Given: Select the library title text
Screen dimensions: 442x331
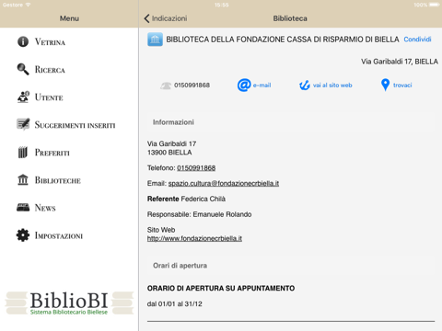Looking at the screenshot, I should pos(283,40).
